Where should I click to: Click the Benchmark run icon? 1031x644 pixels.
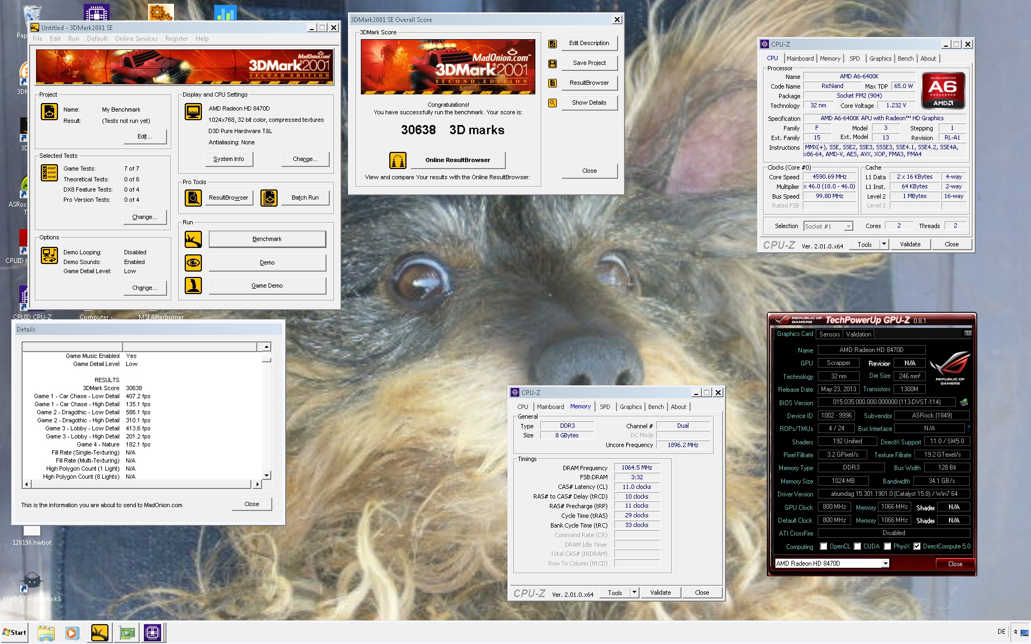[x=193, y=239]
